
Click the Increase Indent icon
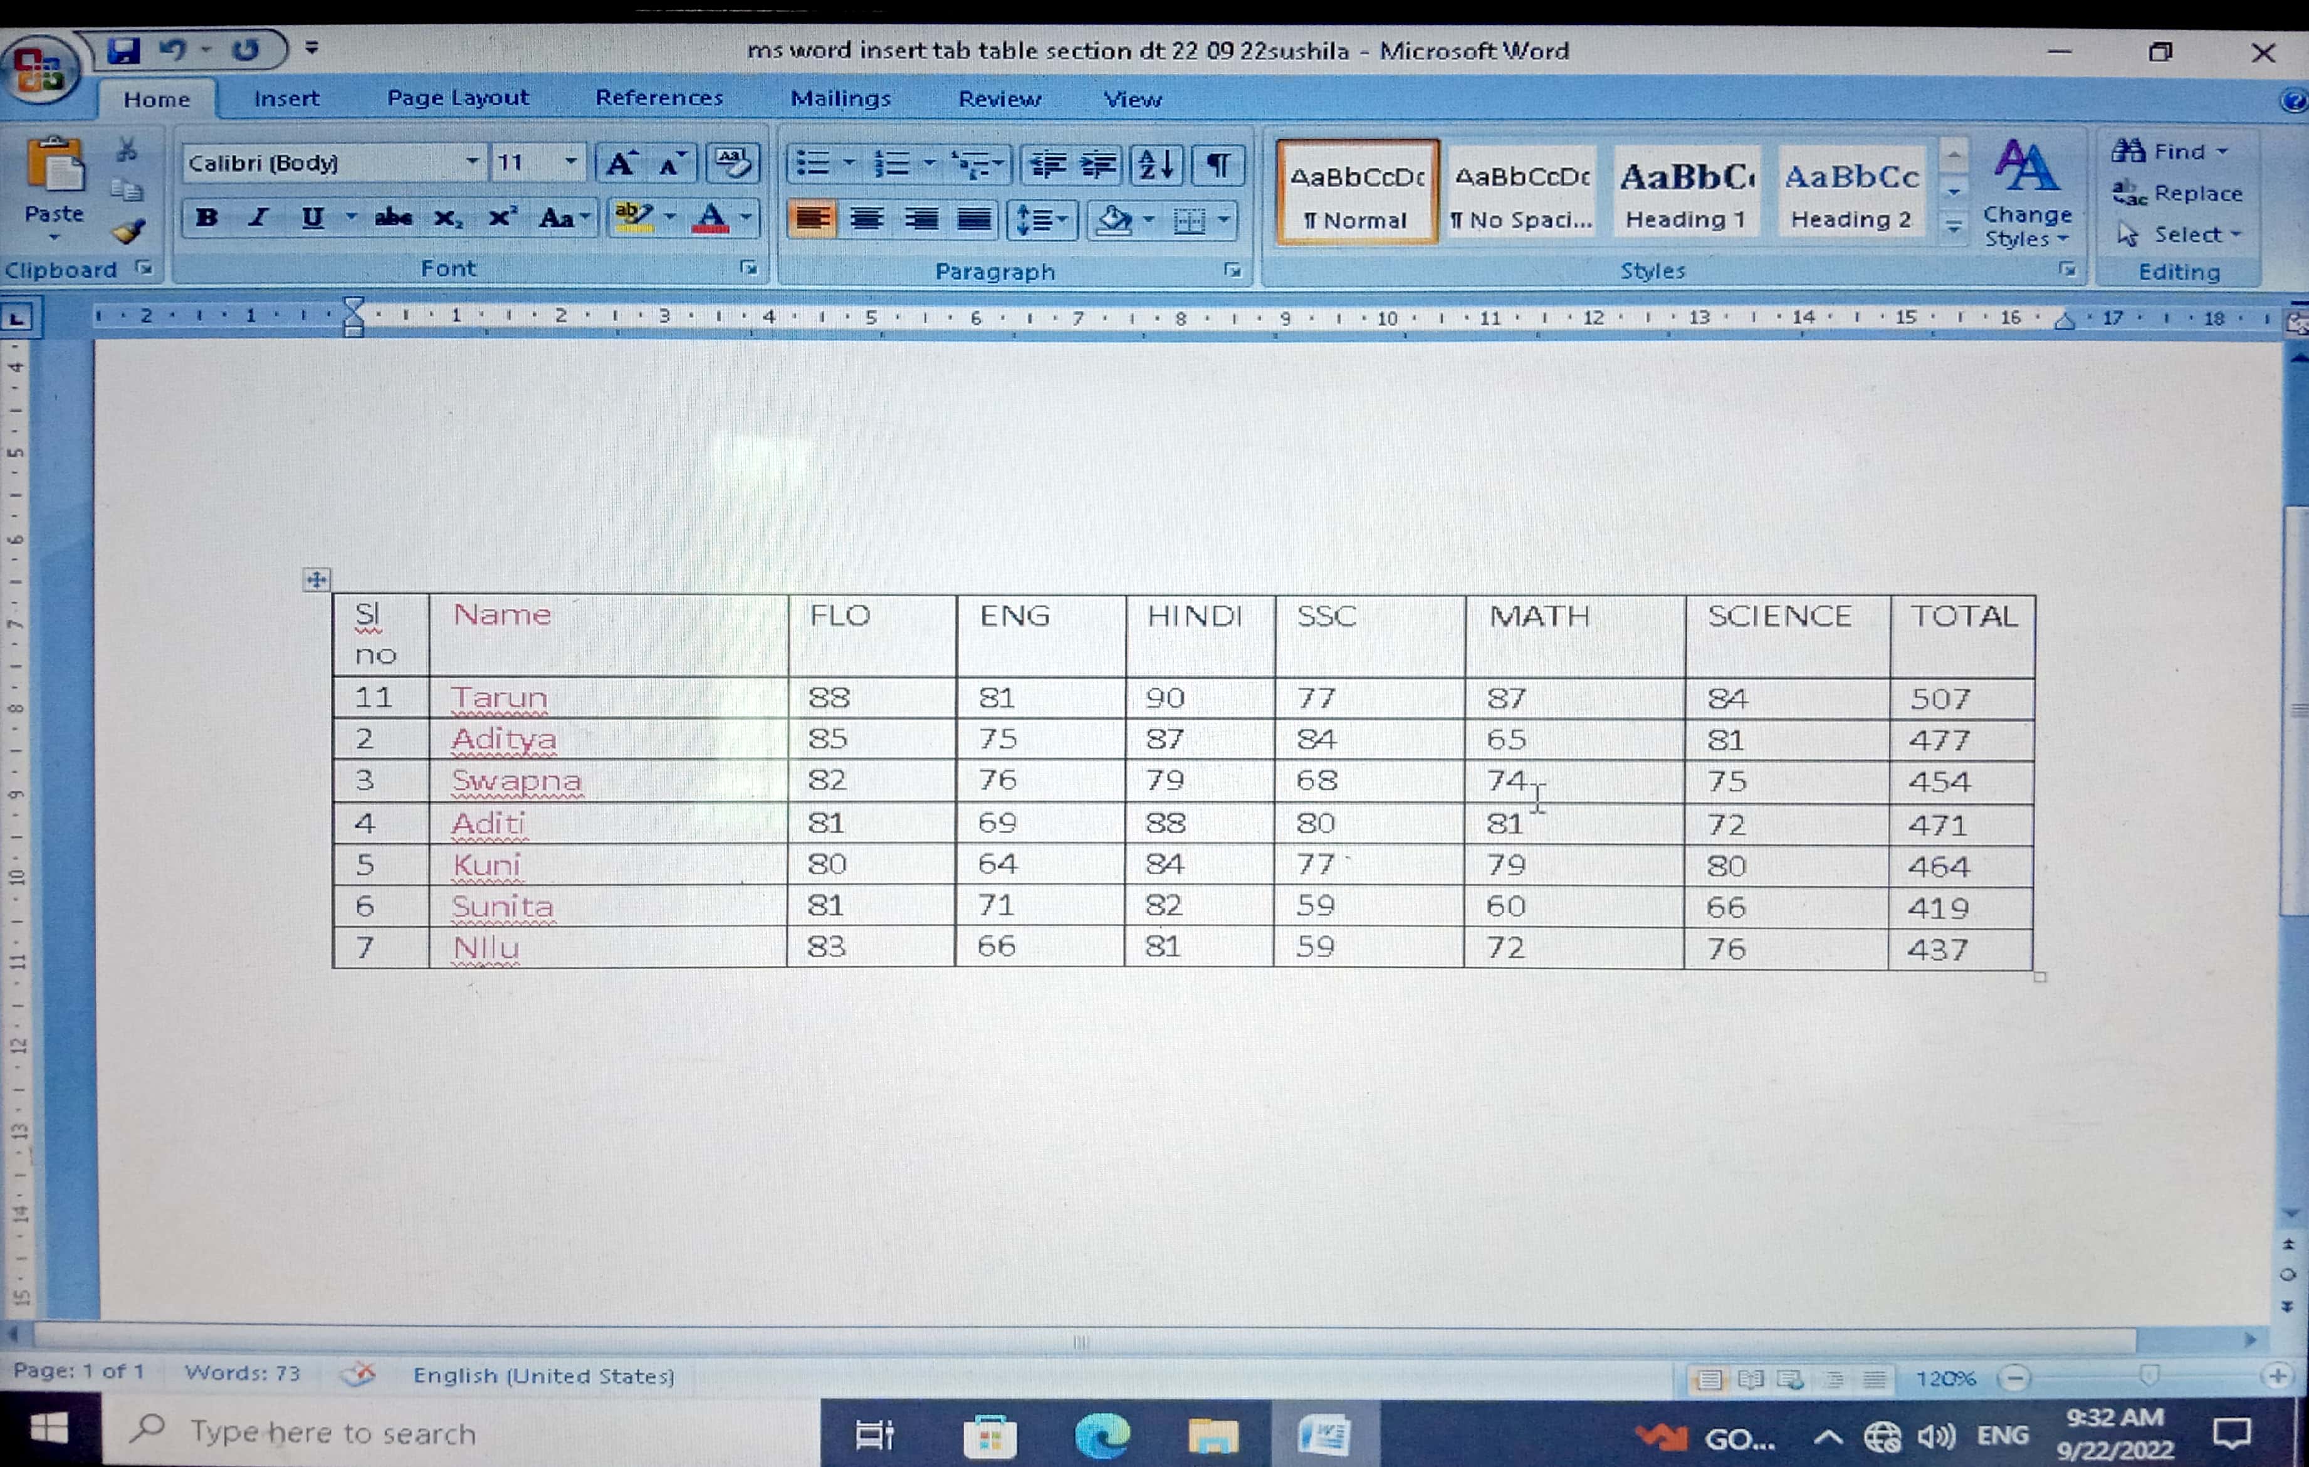(1098, 165)
